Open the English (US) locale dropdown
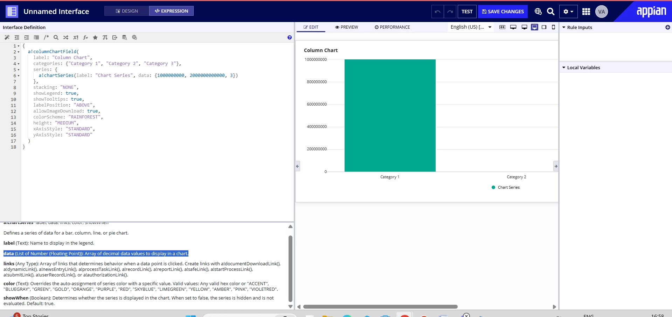672x317 pixels. pos(471,27)
